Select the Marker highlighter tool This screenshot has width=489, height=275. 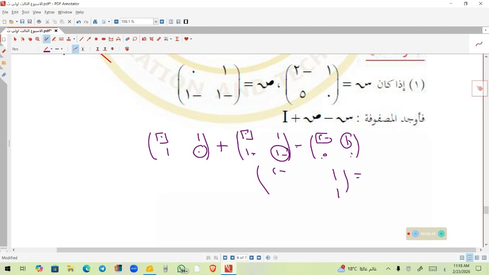[x=54, y=39]
